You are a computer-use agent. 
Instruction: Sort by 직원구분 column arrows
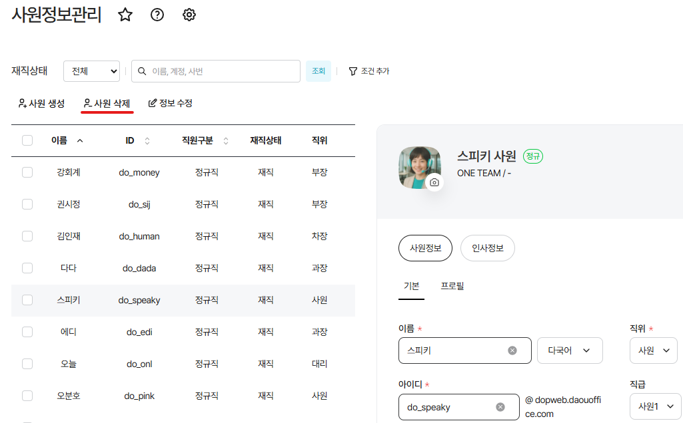(226, 141)
